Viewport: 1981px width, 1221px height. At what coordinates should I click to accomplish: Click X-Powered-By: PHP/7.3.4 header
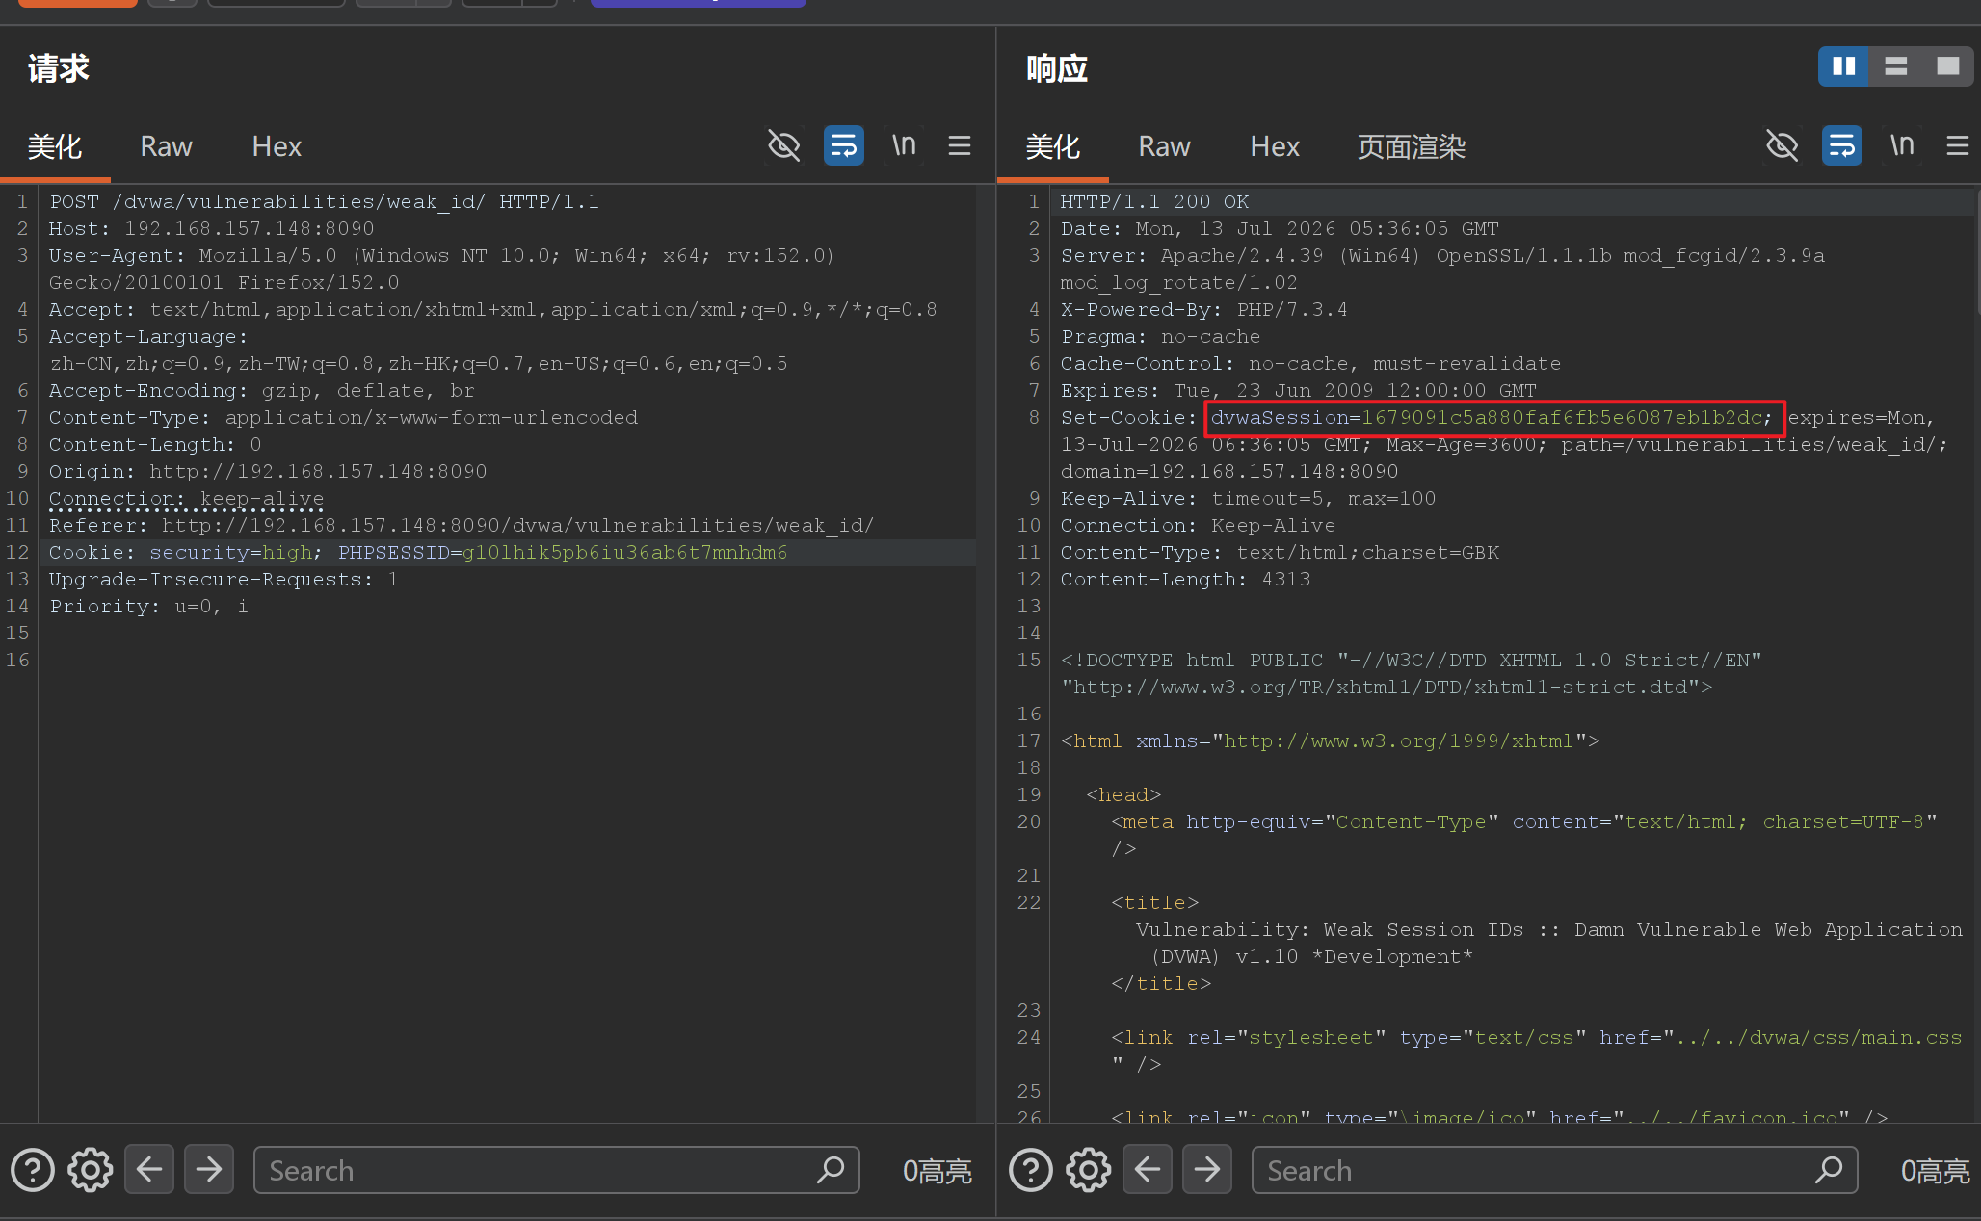point(1204,309)
